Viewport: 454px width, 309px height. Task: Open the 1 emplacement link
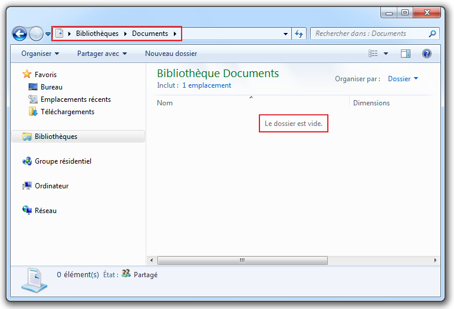pos(206,85)
